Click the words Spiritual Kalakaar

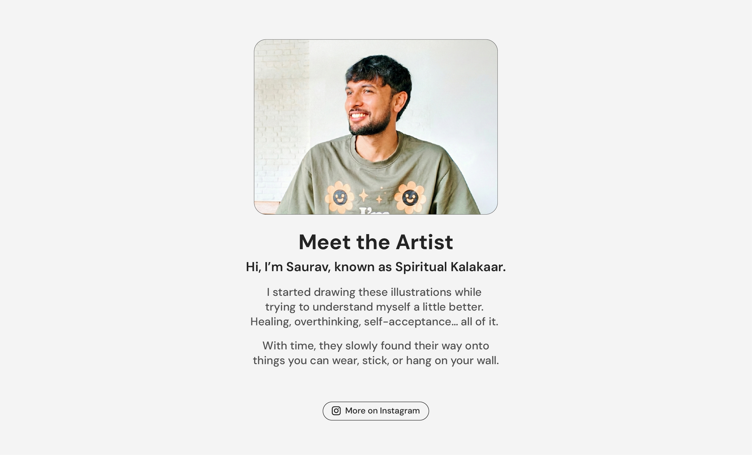coord(450,267)
